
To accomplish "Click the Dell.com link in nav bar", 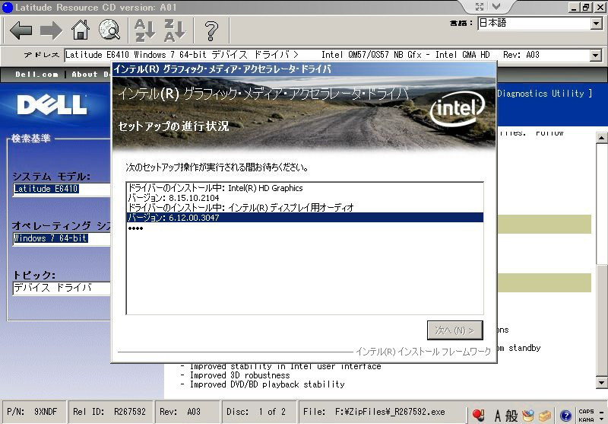I will coord(36,74).
